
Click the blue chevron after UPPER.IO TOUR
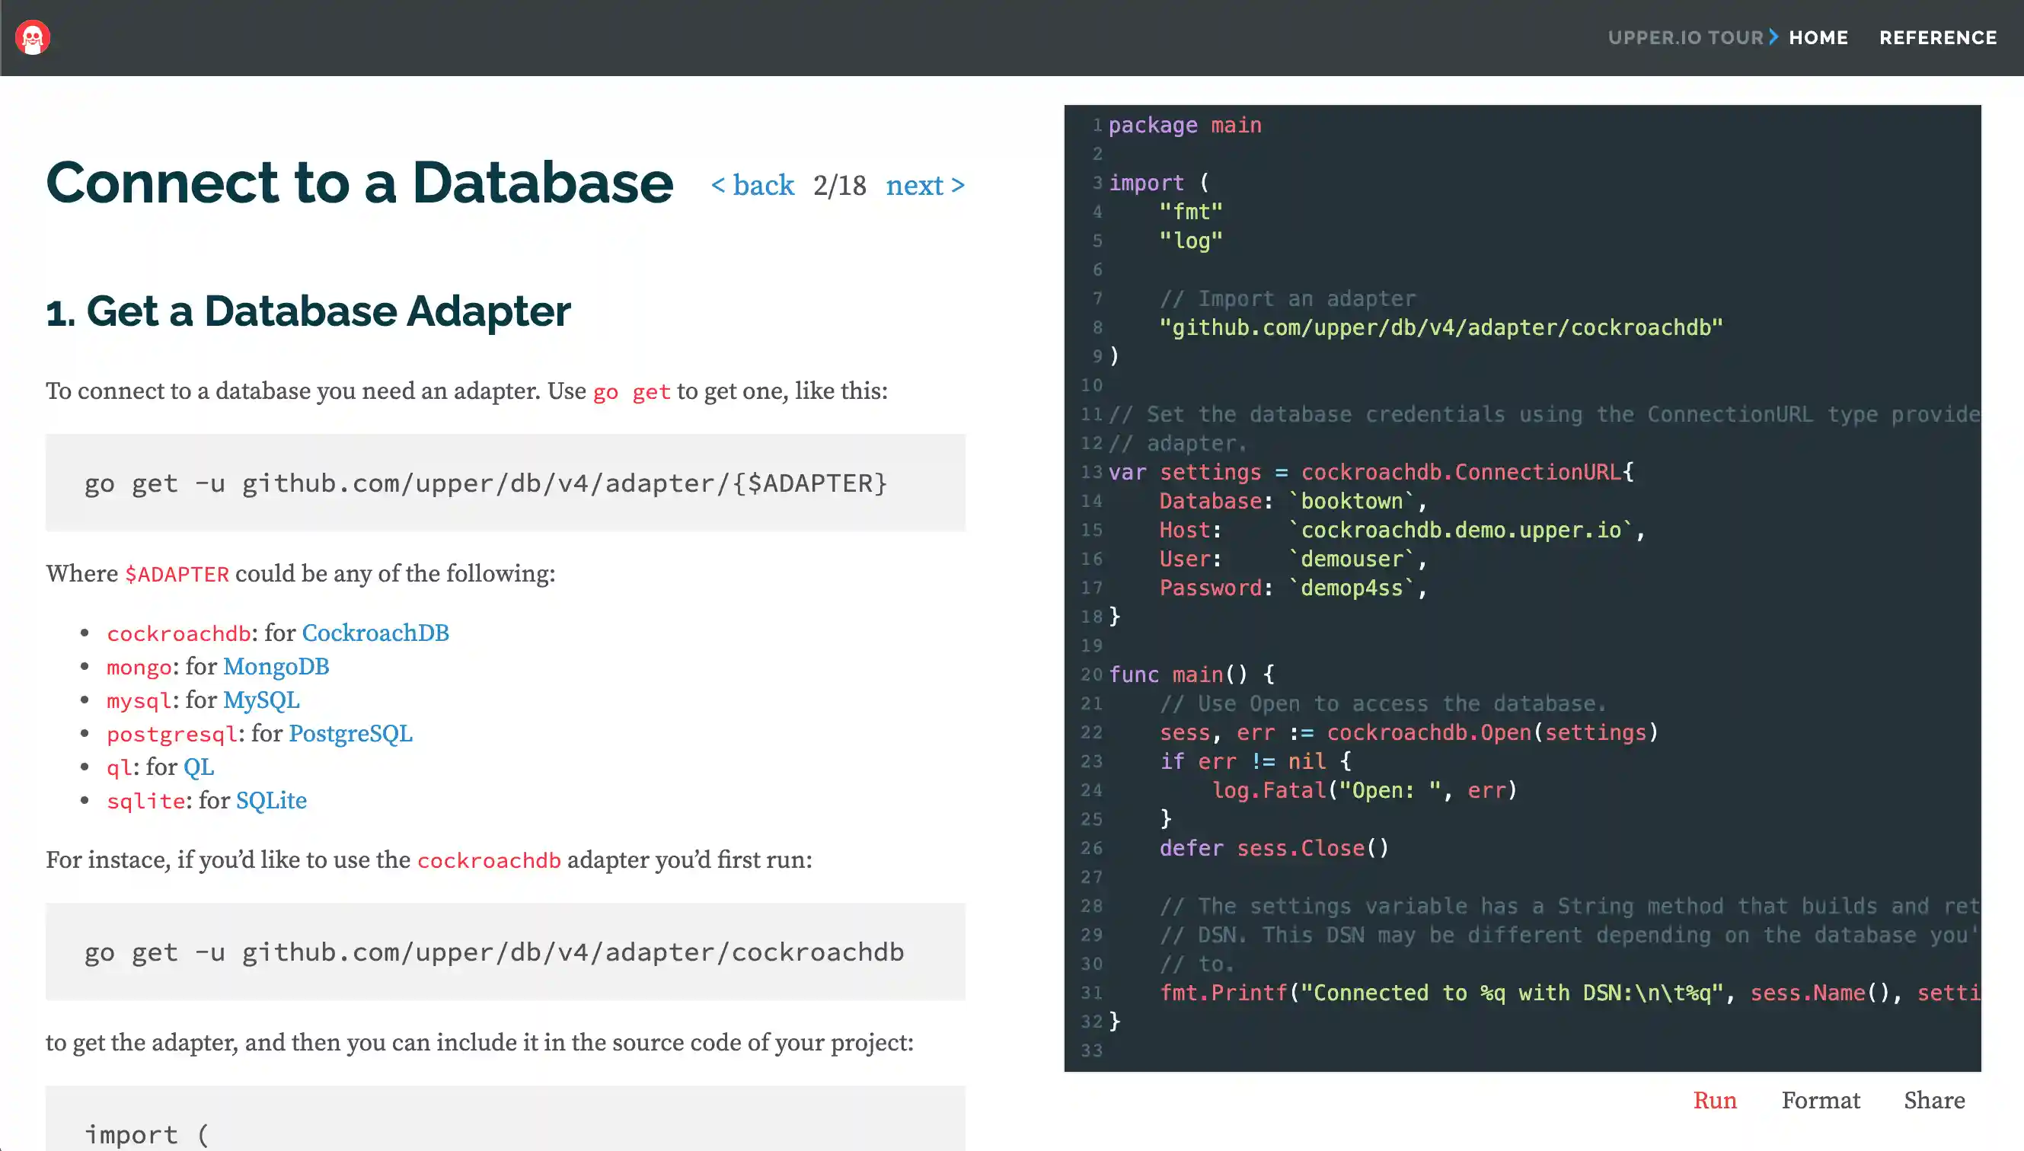pyautogui.click(x=1774, y=37)
